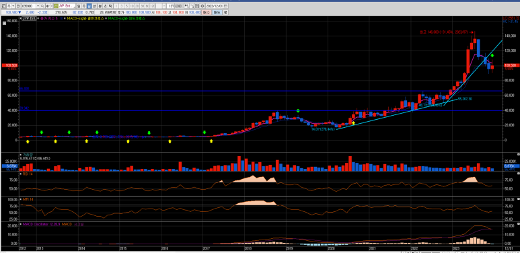Viewport: 520px width, 253px height.
Task: Click the 전 button before stock code
Action: (x=18, y=6)
